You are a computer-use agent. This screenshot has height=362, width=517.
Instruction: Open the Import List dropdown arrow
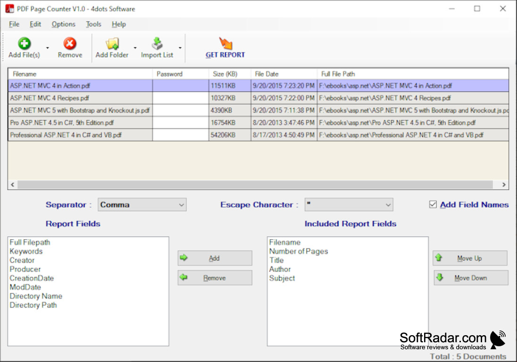click(x=180, y=48)
